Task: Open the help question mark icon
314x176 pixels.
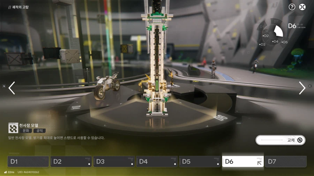Action: pos(292,7)
